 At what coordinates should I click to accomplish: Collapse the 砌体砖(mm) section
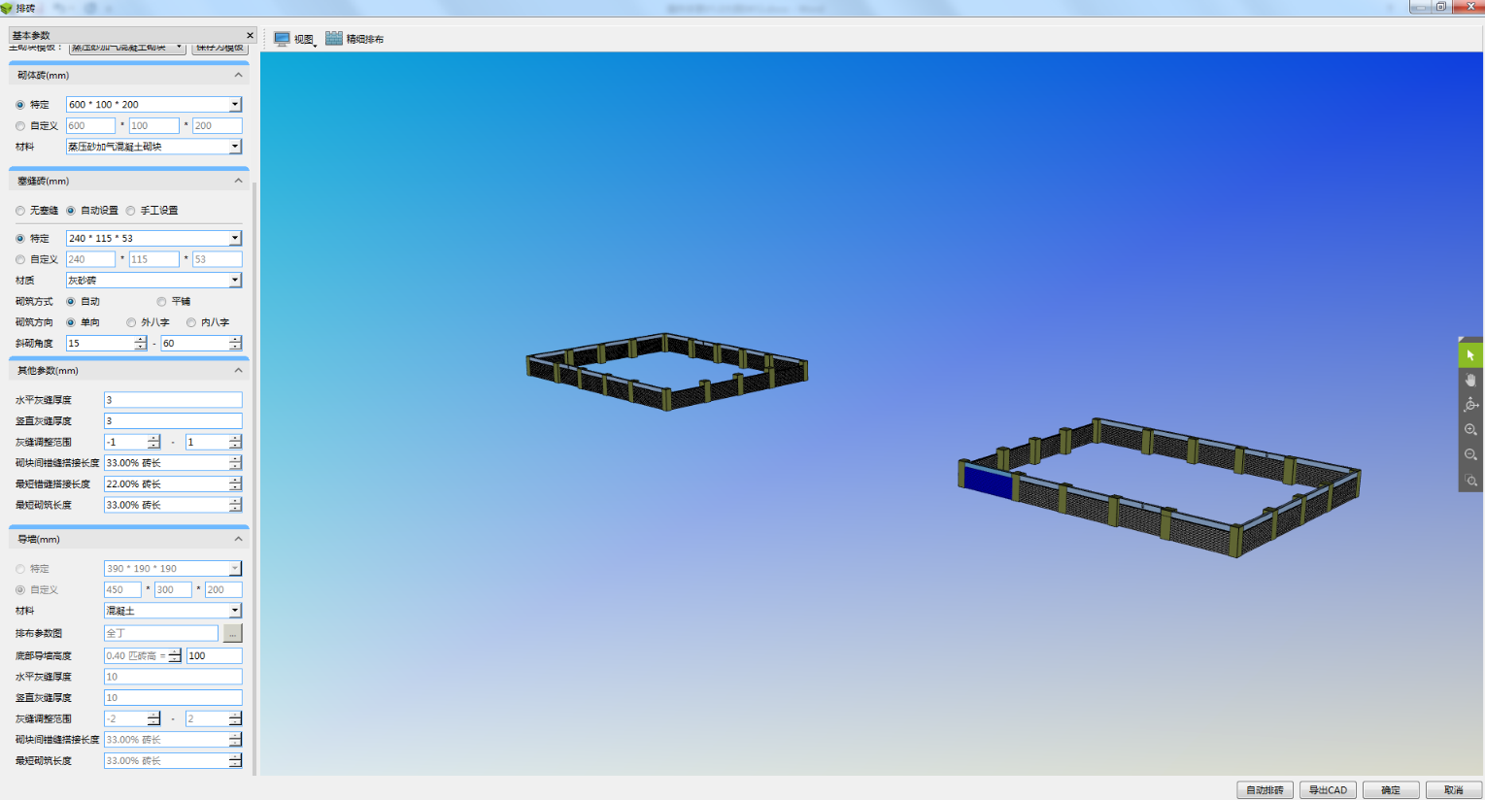(x=238, y=75)
